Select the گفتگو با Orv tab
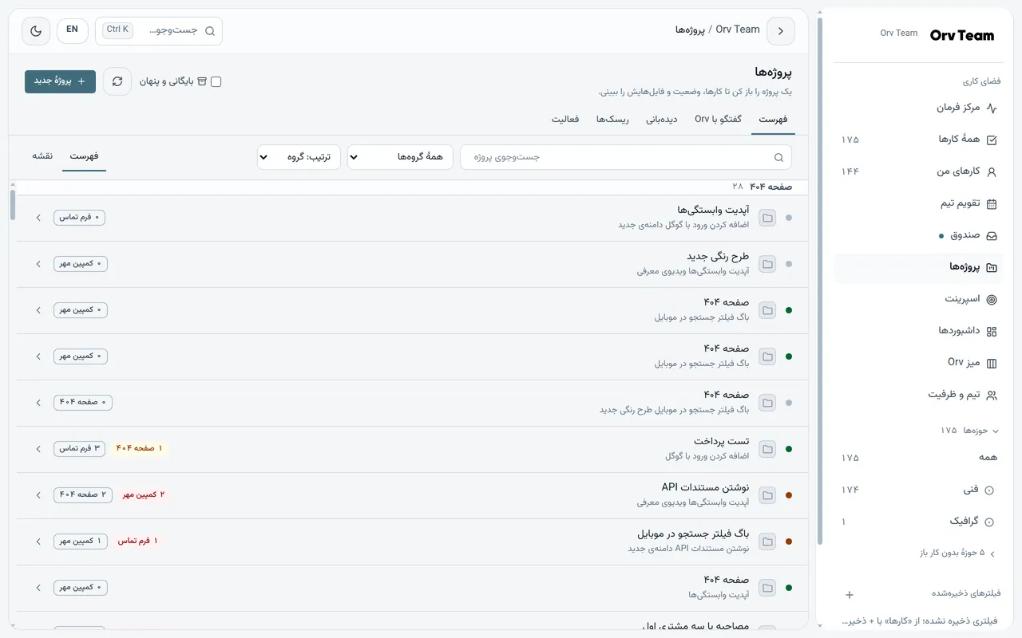 pyautogui.click(x=718, y=119)
